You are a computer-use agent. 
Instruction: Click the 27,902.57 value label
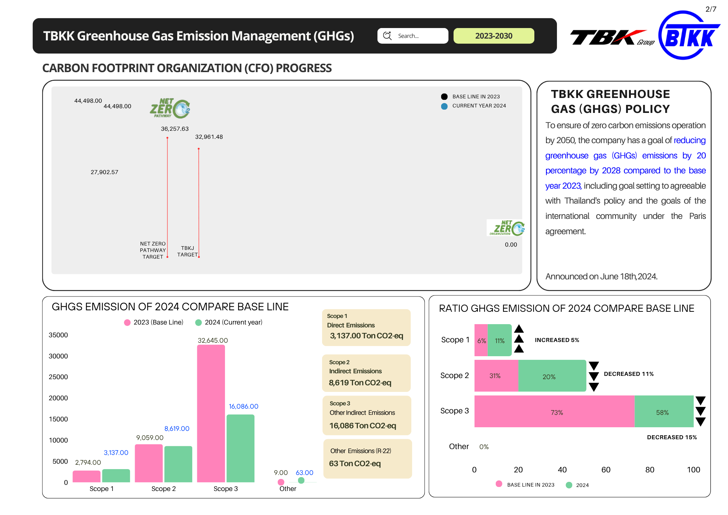pos(104,172)
